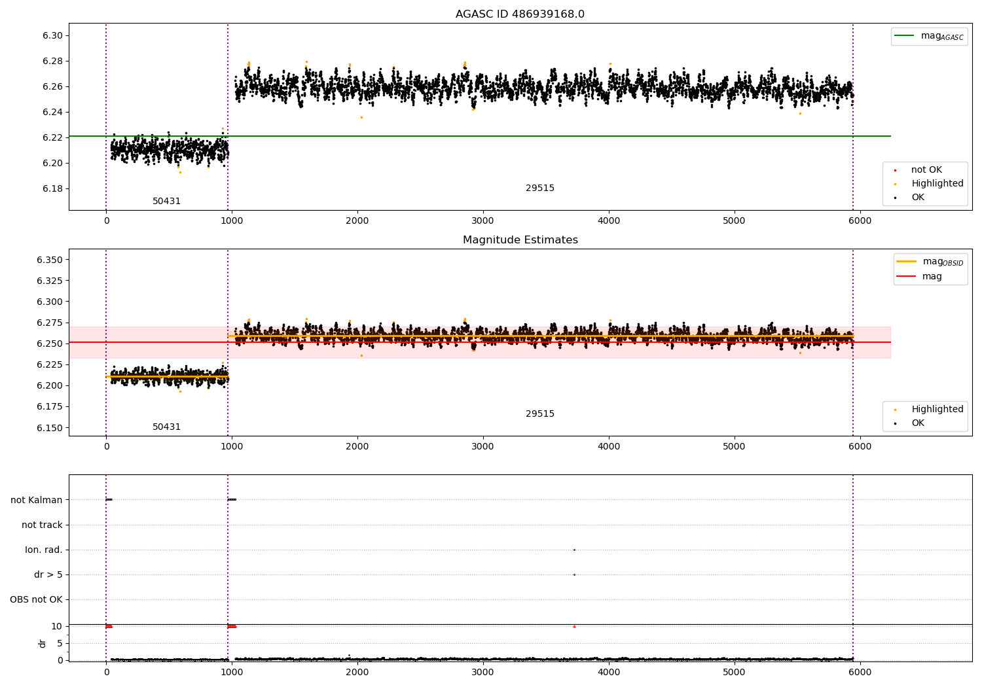Click the 'OK' legend entry in top plot

tap(917, 198)
